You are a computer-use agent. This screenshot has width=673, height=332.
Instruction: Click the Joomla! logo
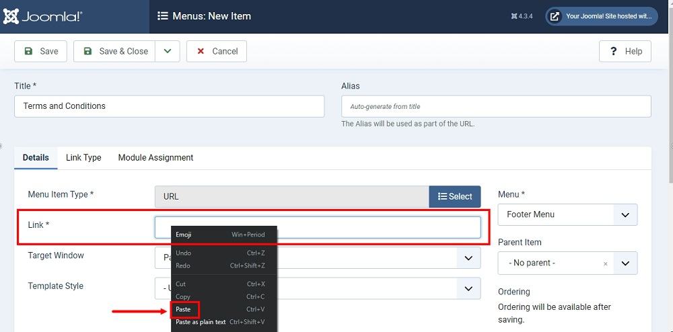[42, 17]
